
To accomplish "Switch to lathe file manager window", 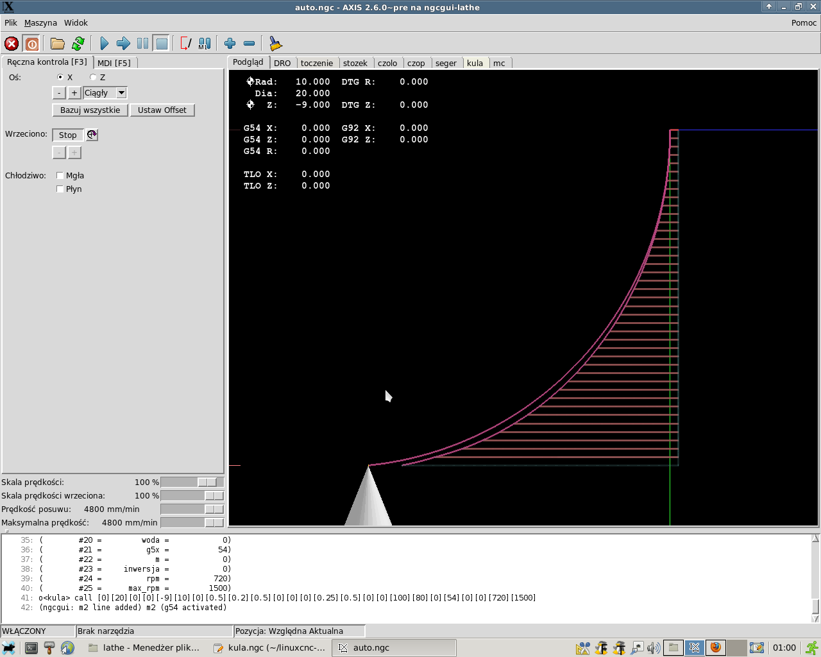I will (x=144, y=648).
